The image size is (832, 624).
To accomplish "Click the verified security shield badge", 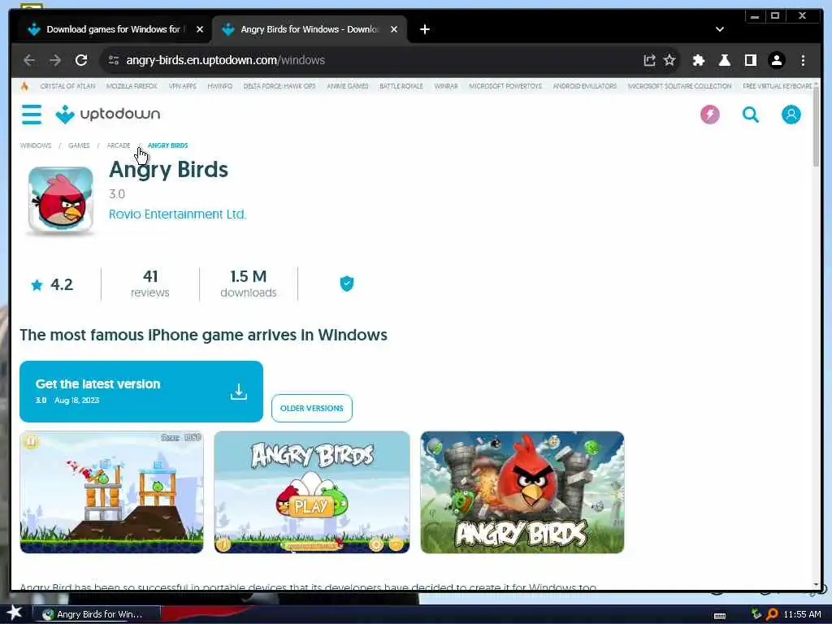I will coord(346,284).
